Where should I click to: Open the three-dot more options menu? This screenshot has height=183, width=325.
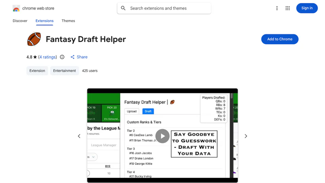[277, 8]
